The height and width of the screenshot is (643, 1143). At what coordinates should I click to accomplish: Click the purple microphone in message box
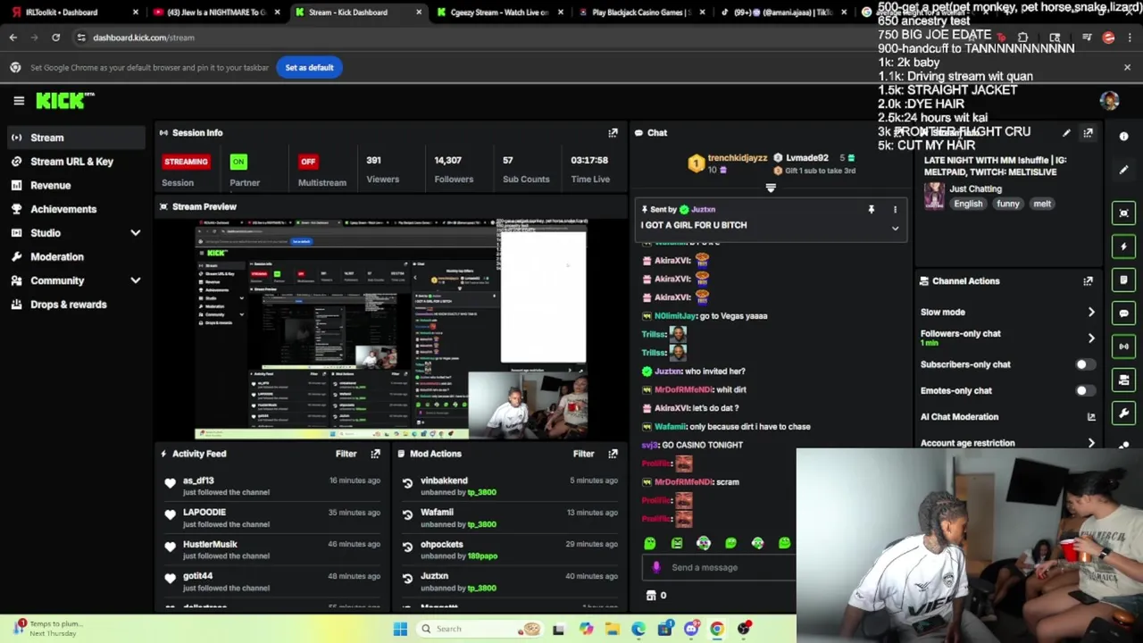point(656,567)
